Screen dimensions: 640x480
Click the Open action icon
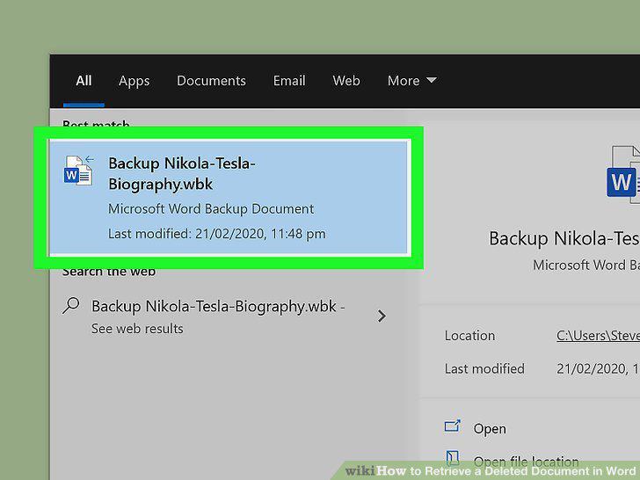pyautogui.click(x=452, y=426)
